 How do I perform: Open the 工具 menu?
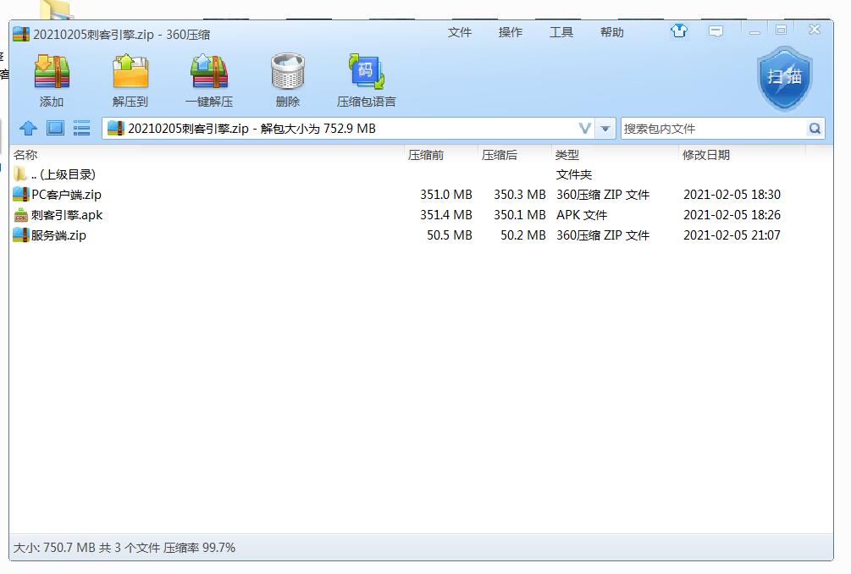point(561,32)
